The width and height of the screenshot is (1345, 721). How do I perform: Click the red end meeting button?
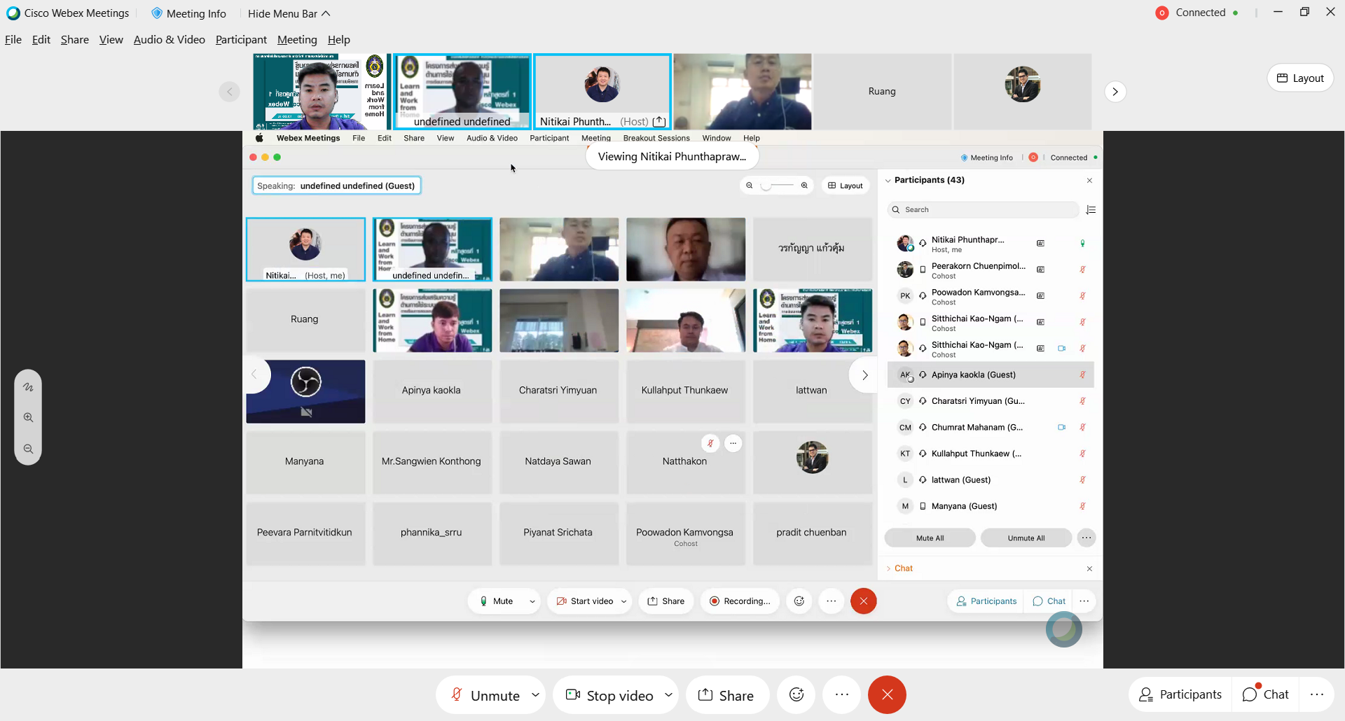click(x=887, y=695)
